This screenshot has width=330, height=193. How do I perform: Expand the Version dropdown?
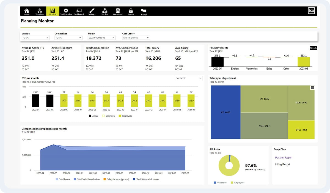(35, 38)
